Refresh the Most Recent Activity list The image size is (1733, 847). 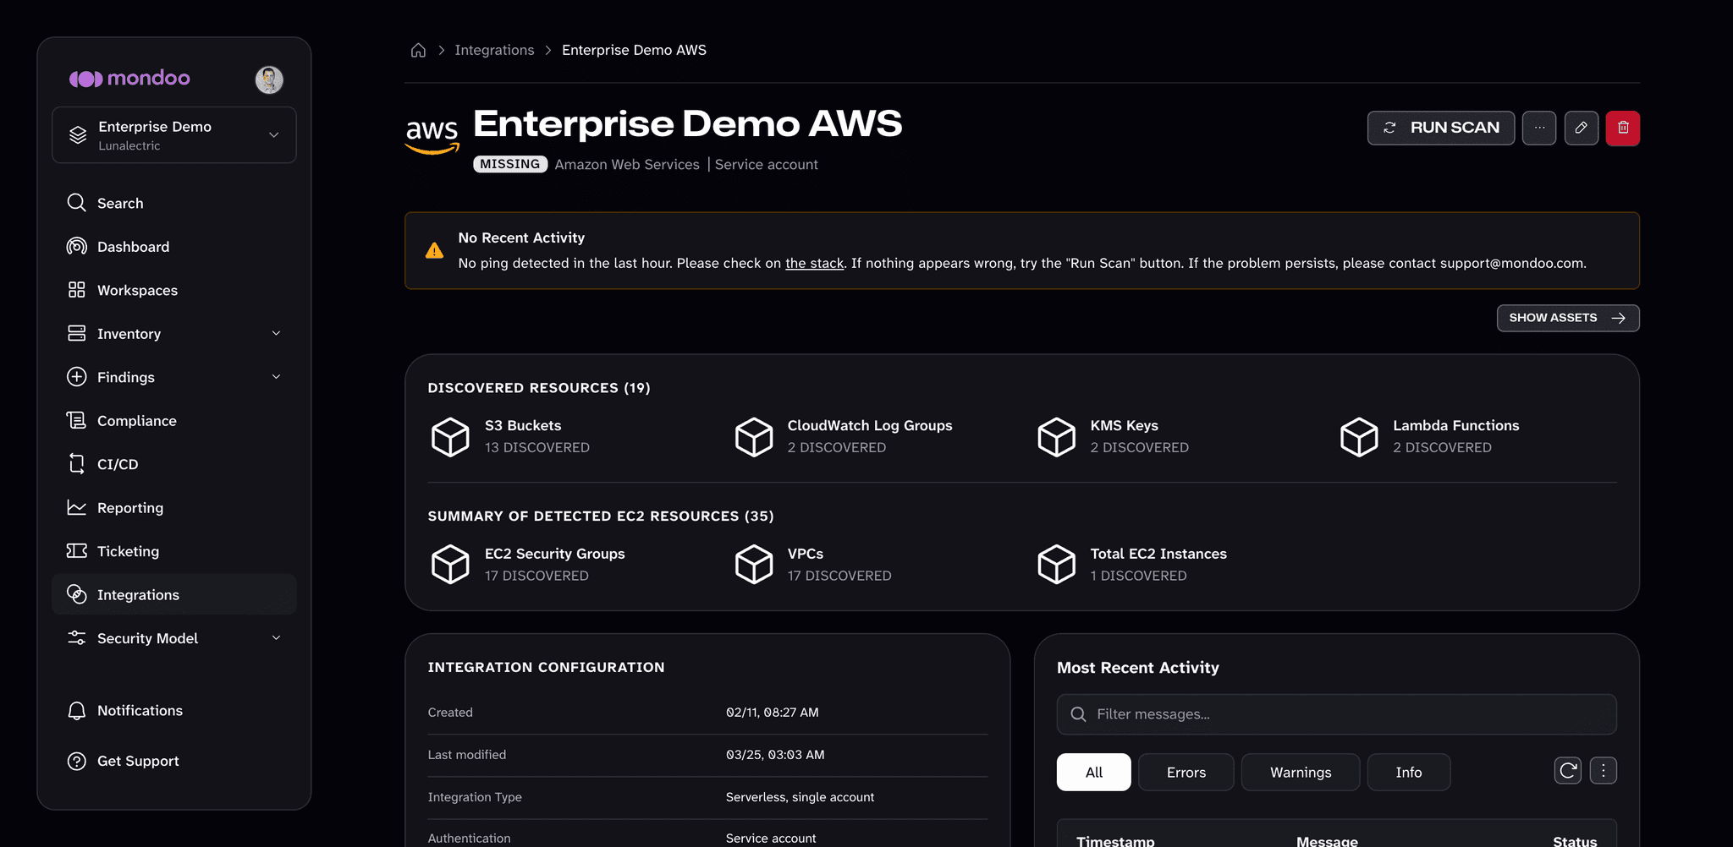[x=1568, y=771]
